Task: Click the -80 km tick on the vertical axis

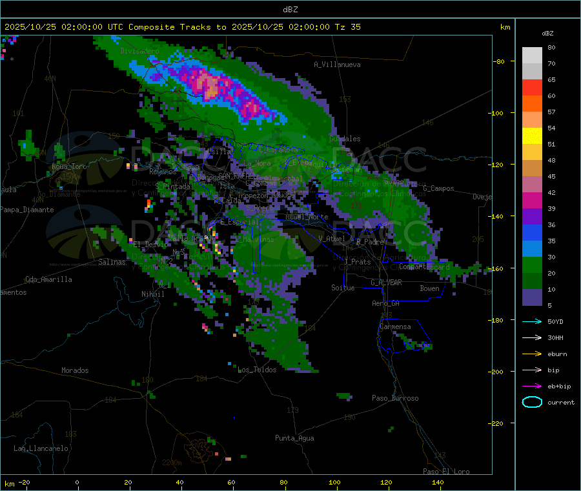Action: point(498,61)
